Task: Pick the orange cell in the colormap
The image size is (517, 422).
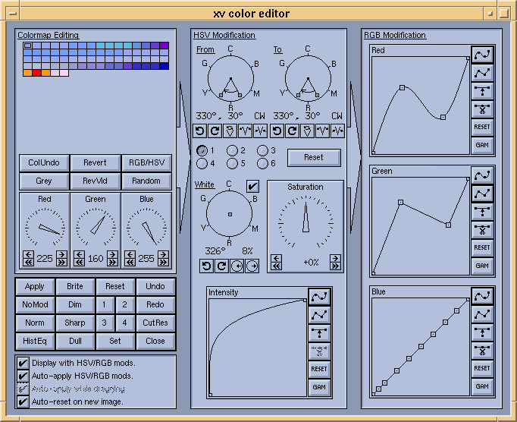Action: pos(27,73)
